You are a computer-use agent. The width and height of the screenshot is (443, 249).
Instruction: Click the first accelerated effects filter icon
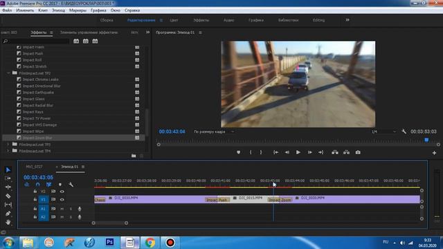tap(76, 41)
